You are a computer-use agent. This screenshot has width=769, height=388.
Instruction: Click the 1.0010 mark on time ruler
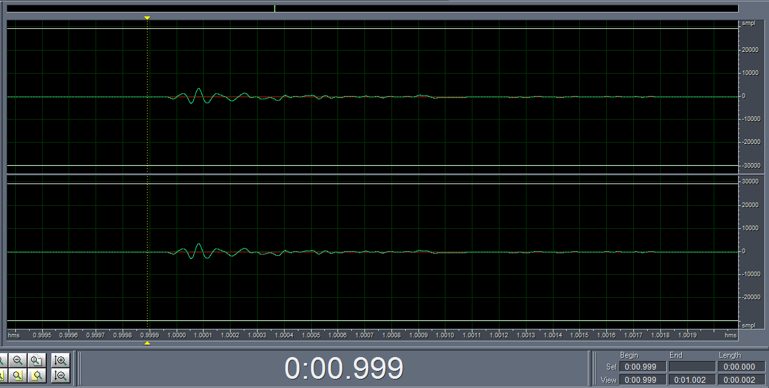coord(445,335)
